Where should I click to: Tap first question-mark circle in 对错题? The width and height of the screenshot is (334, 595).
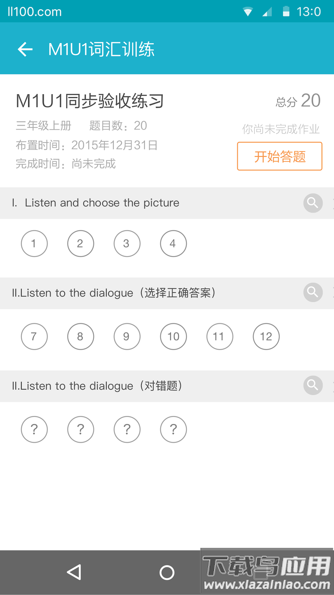tap(34, 430)
